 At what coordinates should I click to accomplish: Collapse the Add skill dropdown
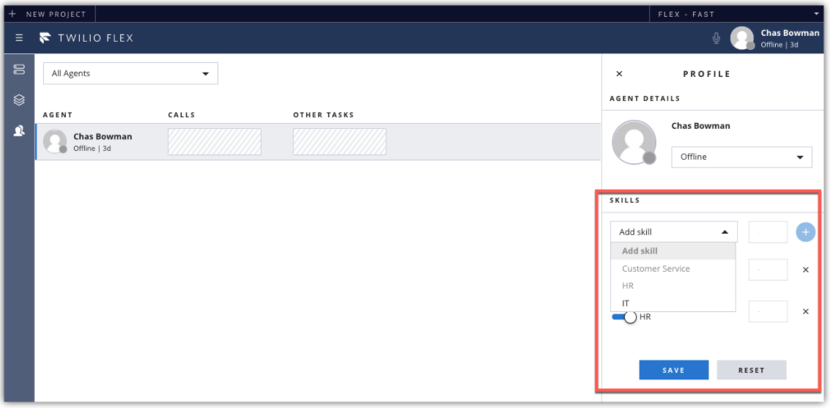[674, 231]
